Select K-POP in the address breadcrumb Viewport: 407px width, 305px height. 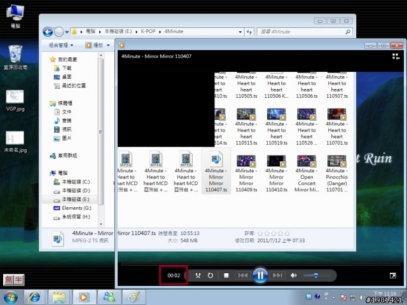148,30
